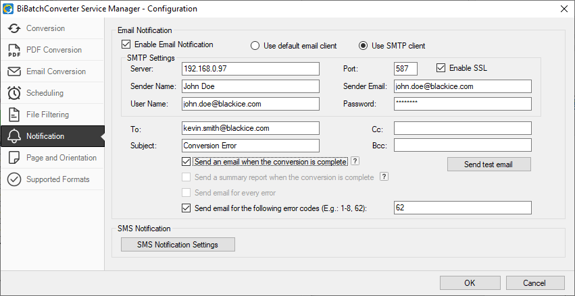Click the File Filtering document icon
The width and height of the screenshot is (575, 296).
click(14, 115)
